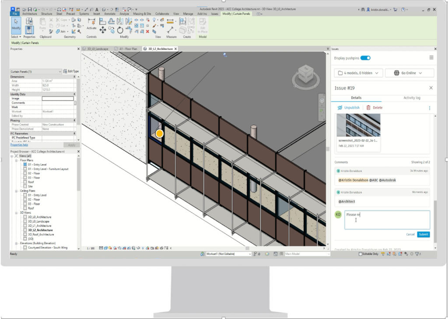Click the orange issue pushpin marker
Viewport: 448px width, 319px height.
pos(159,134)
